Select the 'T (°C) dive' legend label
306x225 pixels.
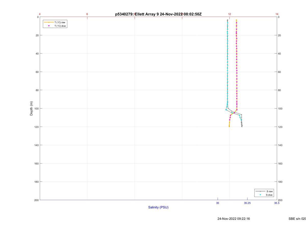pos(60,26)
